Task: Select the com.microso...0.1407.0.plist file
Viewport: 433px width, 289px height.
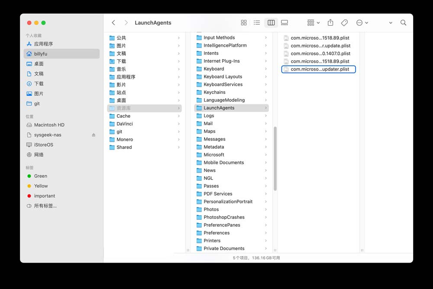Action: pos(318,54)
